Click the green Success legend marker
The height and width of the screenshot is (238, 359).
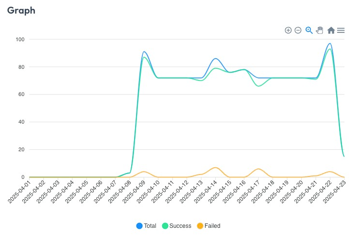(165, 225)
